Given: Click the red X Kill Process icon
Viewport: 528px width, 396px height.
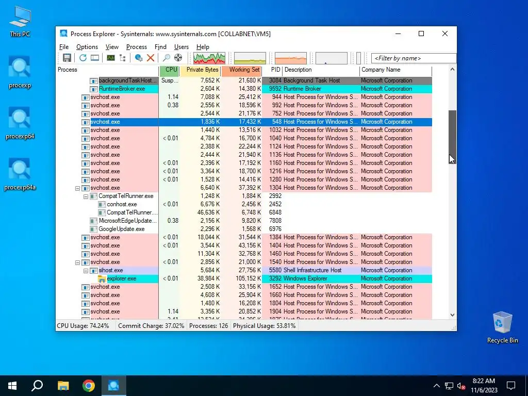Looking at the screenshot, I should pyautogui.click(x=151, y=58).
